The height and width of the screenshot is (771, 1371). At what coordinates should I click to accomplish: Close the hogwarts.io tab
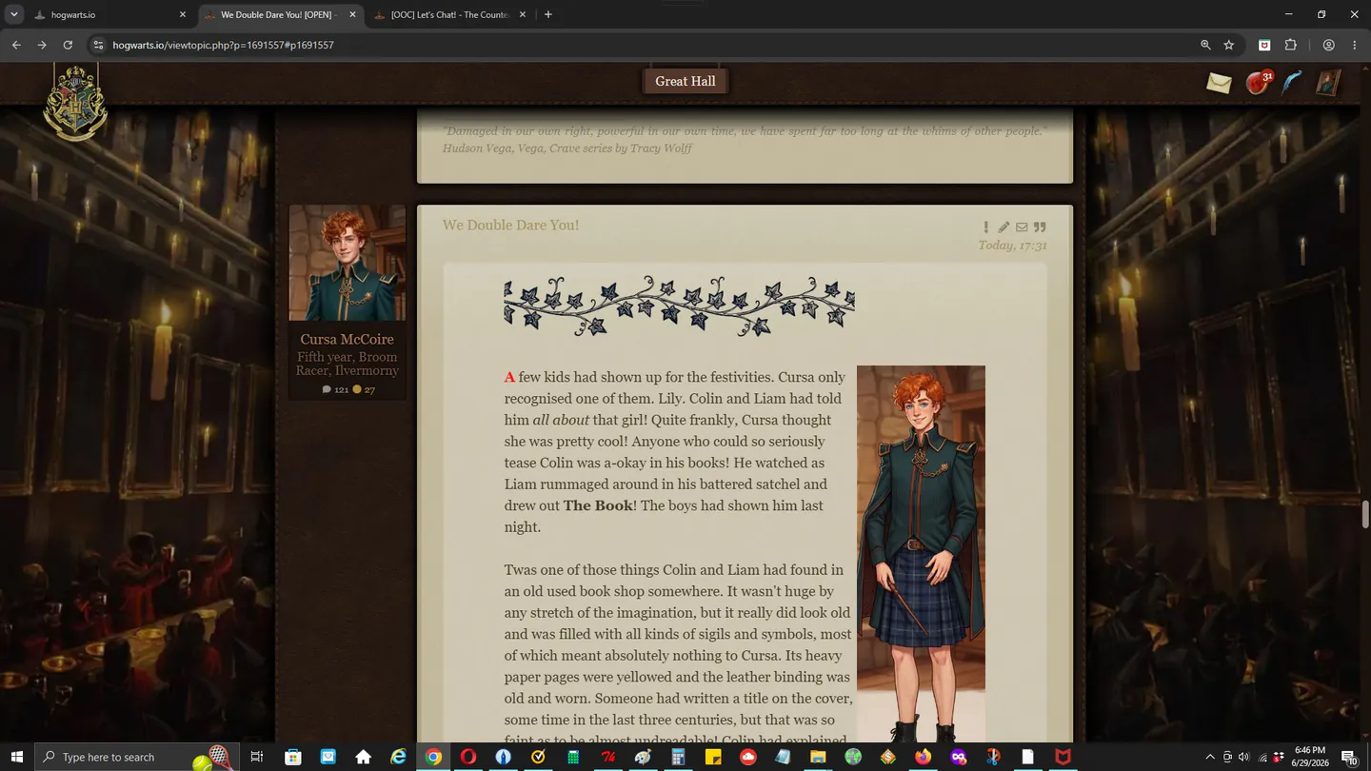click(183, 14)
